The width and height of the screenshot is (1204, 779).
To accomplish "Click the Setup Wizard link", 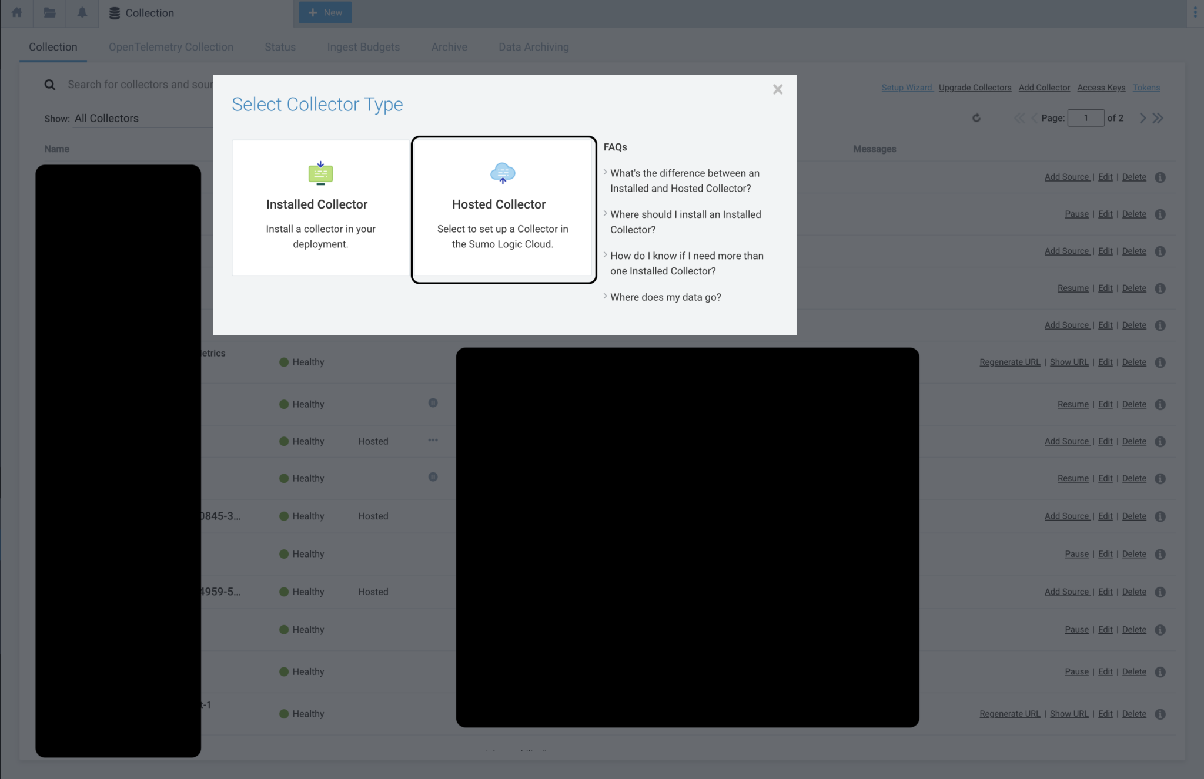I will pyautogui.click(x=907, y=88).
